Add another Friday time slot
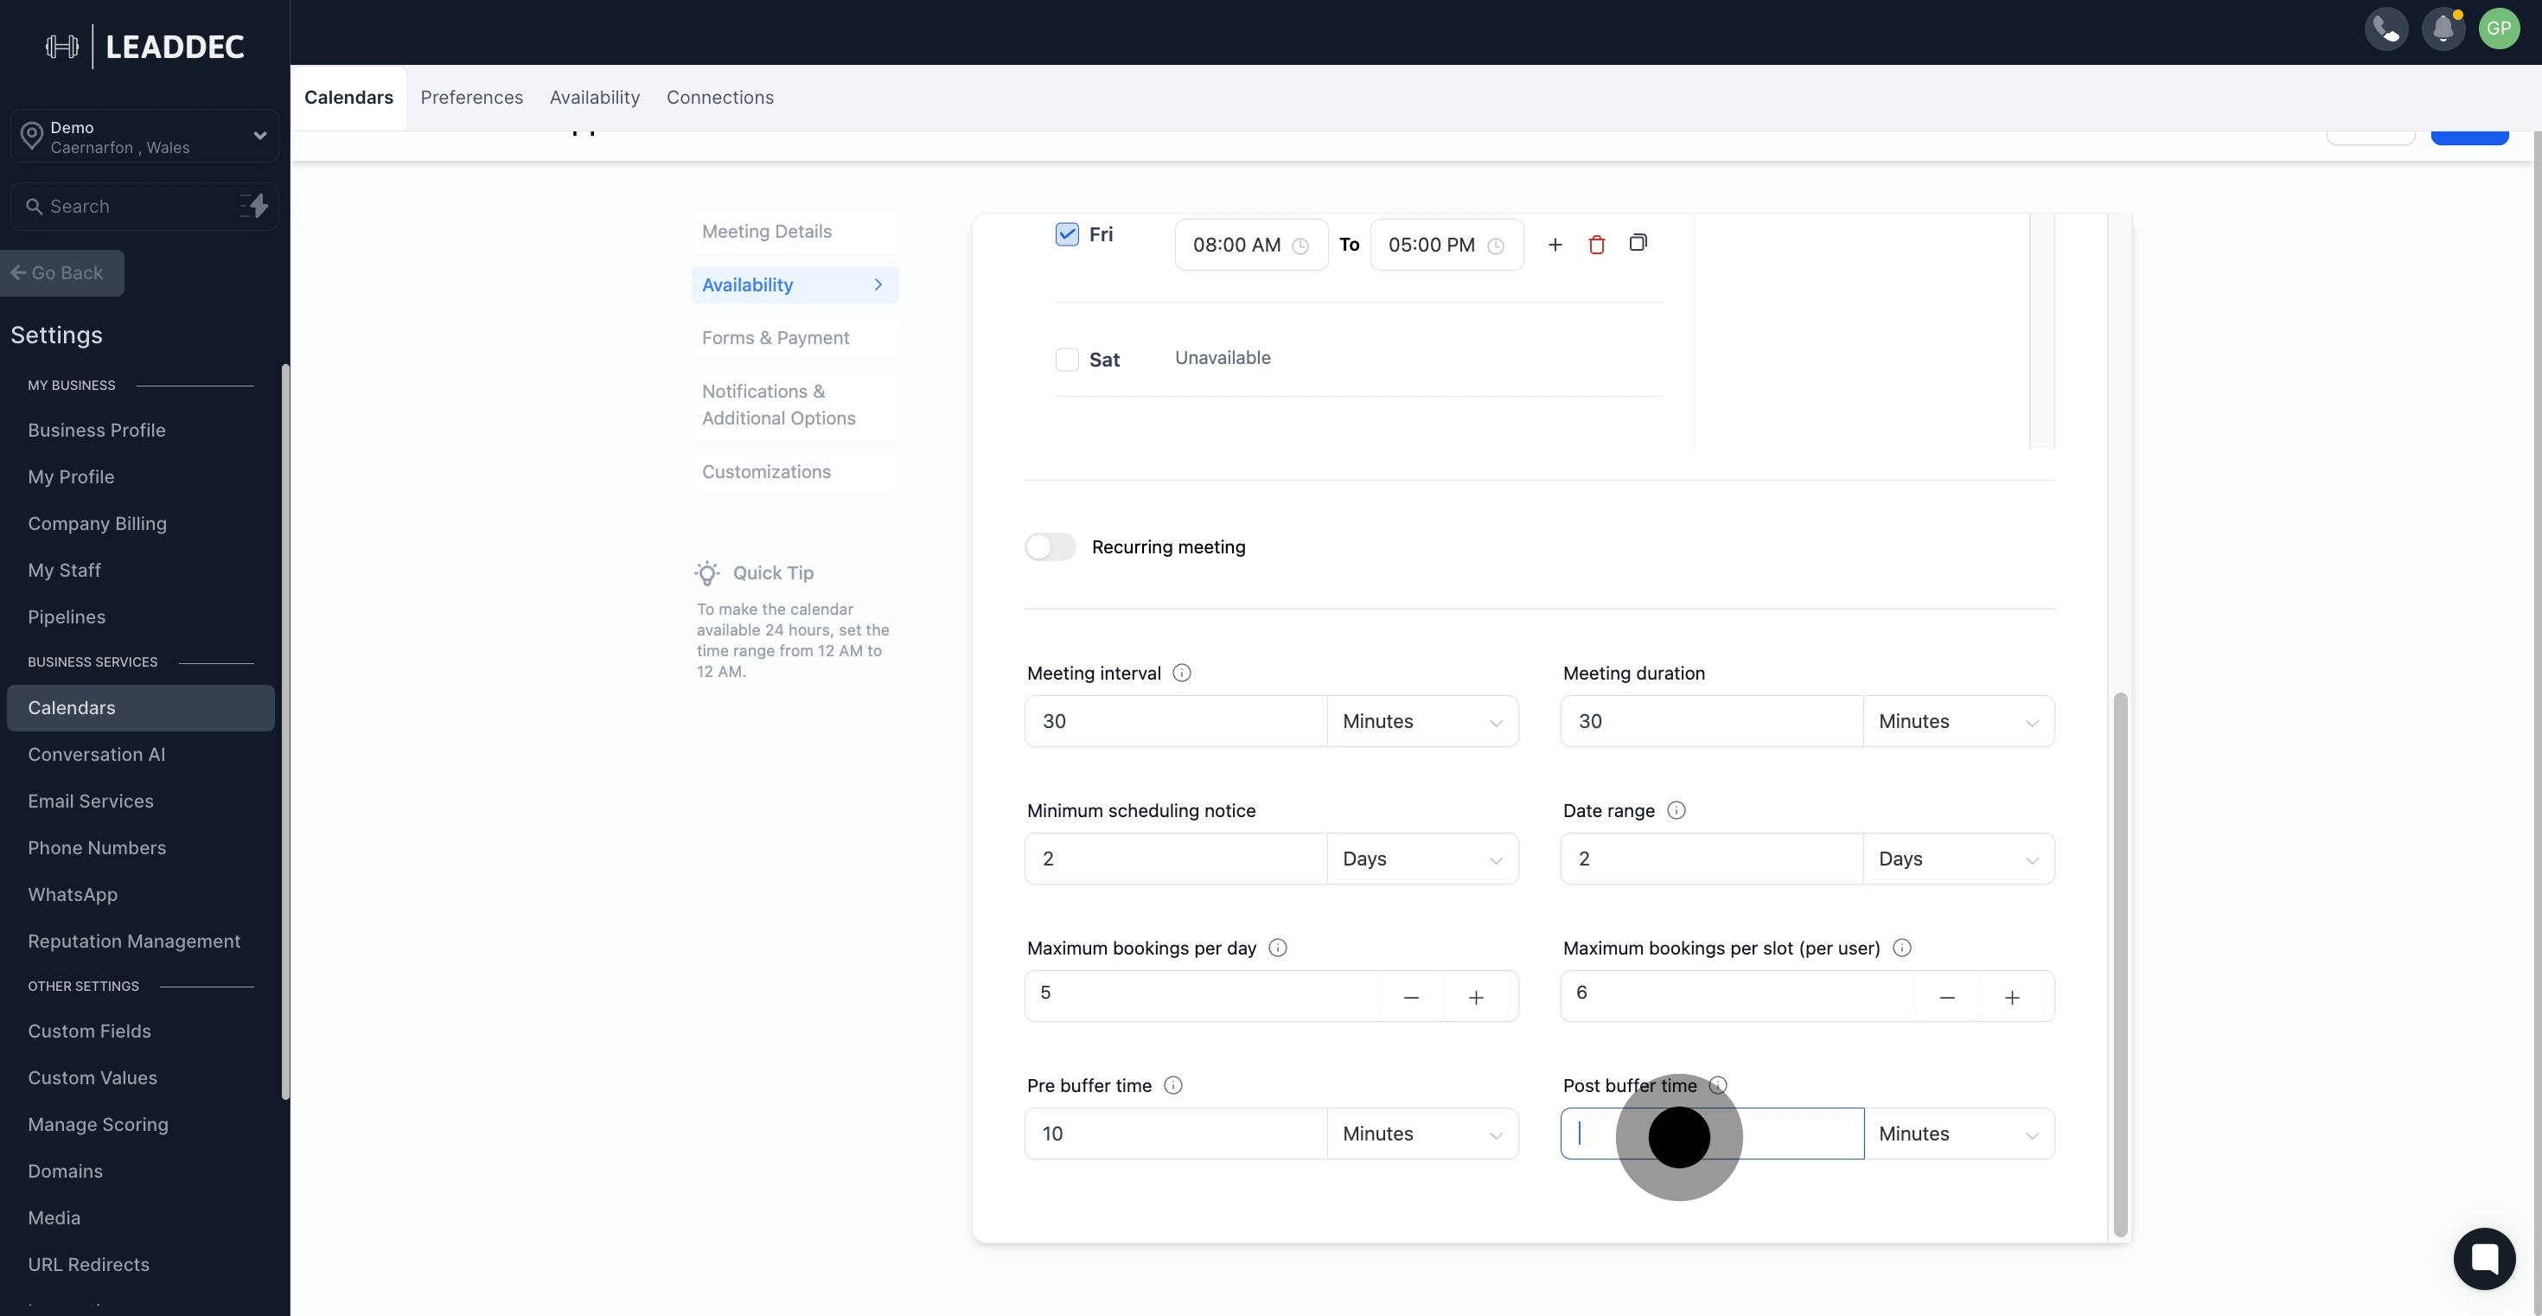The height and width of the screenshot is (1316, 2542). tap(1555, 245)
